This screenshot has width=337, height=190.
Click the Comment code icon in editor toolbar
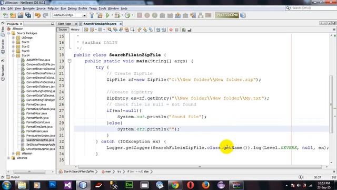click(x=184, y=30)
